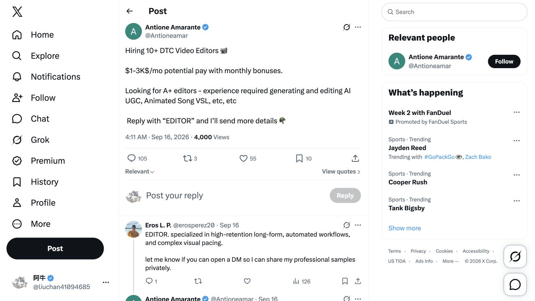Open the View quotes link
The image size is (535, 301).
[341, 171]
